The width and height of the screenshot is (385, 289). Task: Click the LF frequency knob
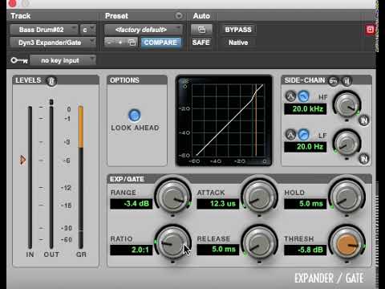[346, 143]
